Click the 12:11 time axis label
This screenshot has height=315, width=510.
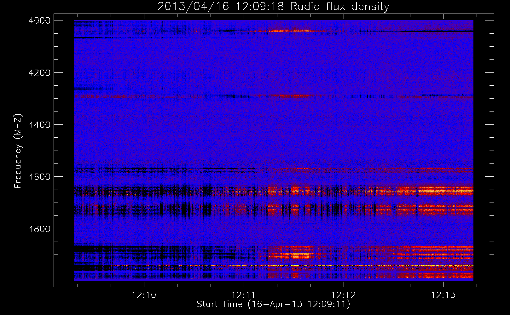click(243, 295)
